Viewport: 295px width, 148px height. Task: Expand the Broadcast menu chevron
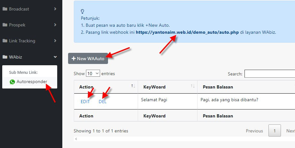point(55,9)
